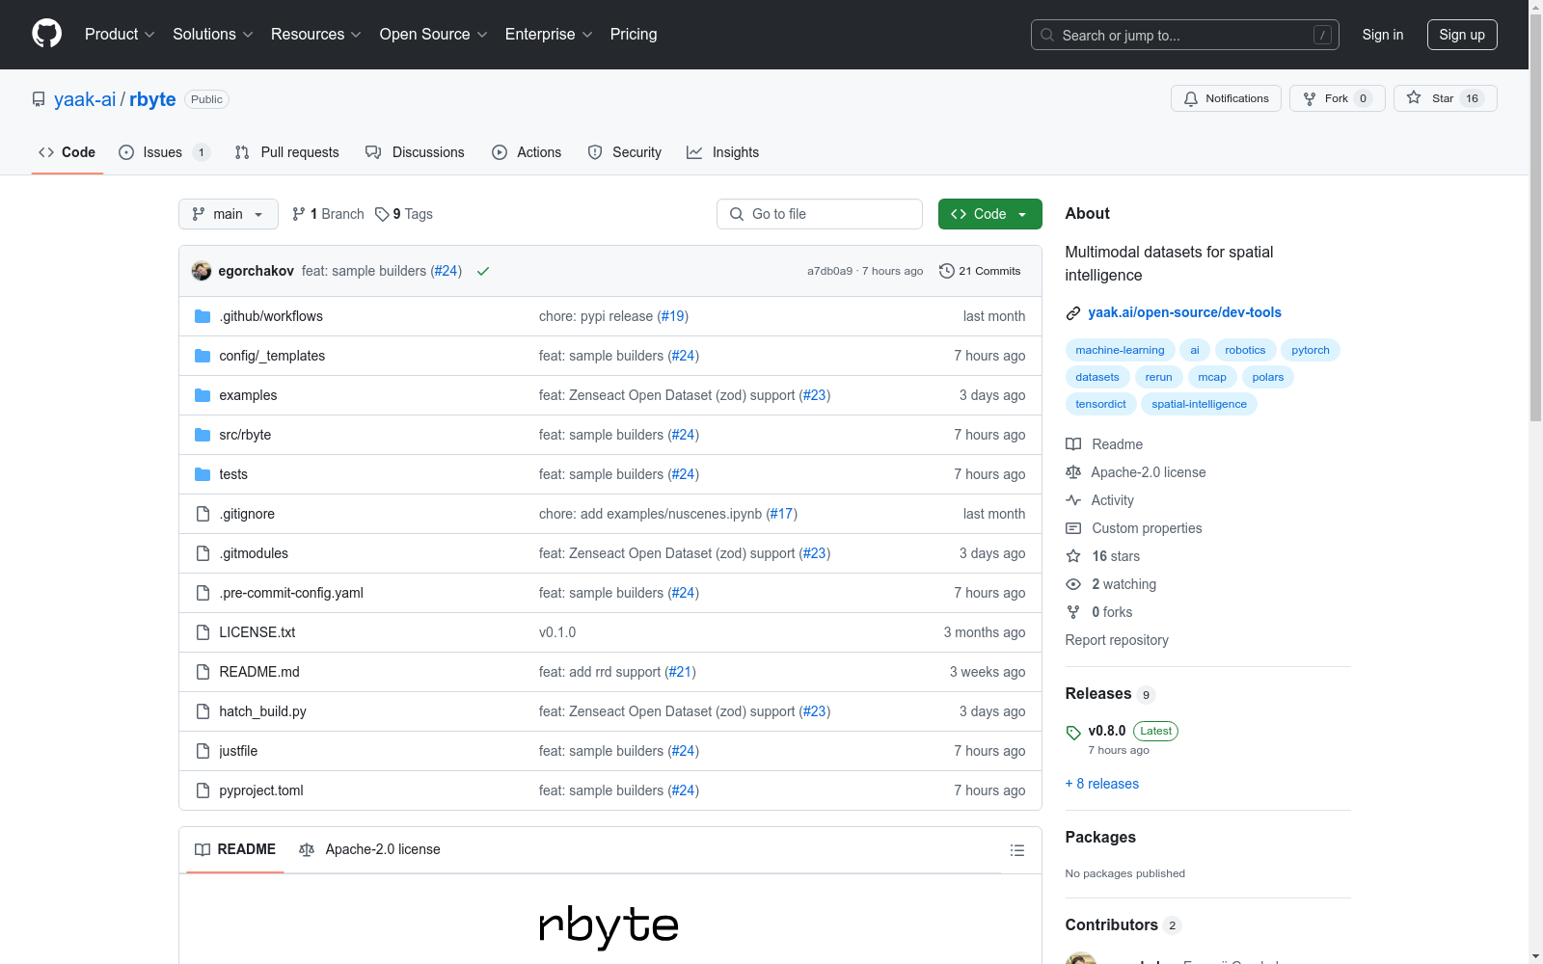Image resolution: width=1543 pixels, height=964 pixels.
Task: Click the Search or jump to field
Action: point(1185,35)
